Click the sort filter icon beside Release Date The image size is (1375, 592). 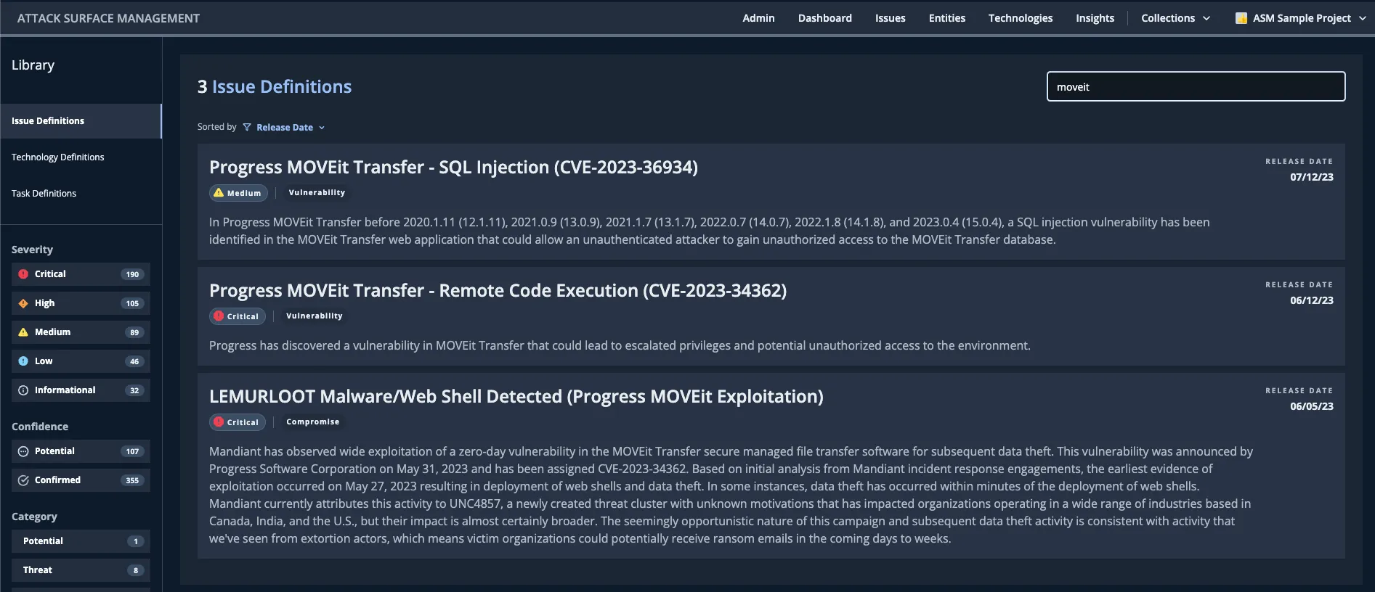click(247, 128)
